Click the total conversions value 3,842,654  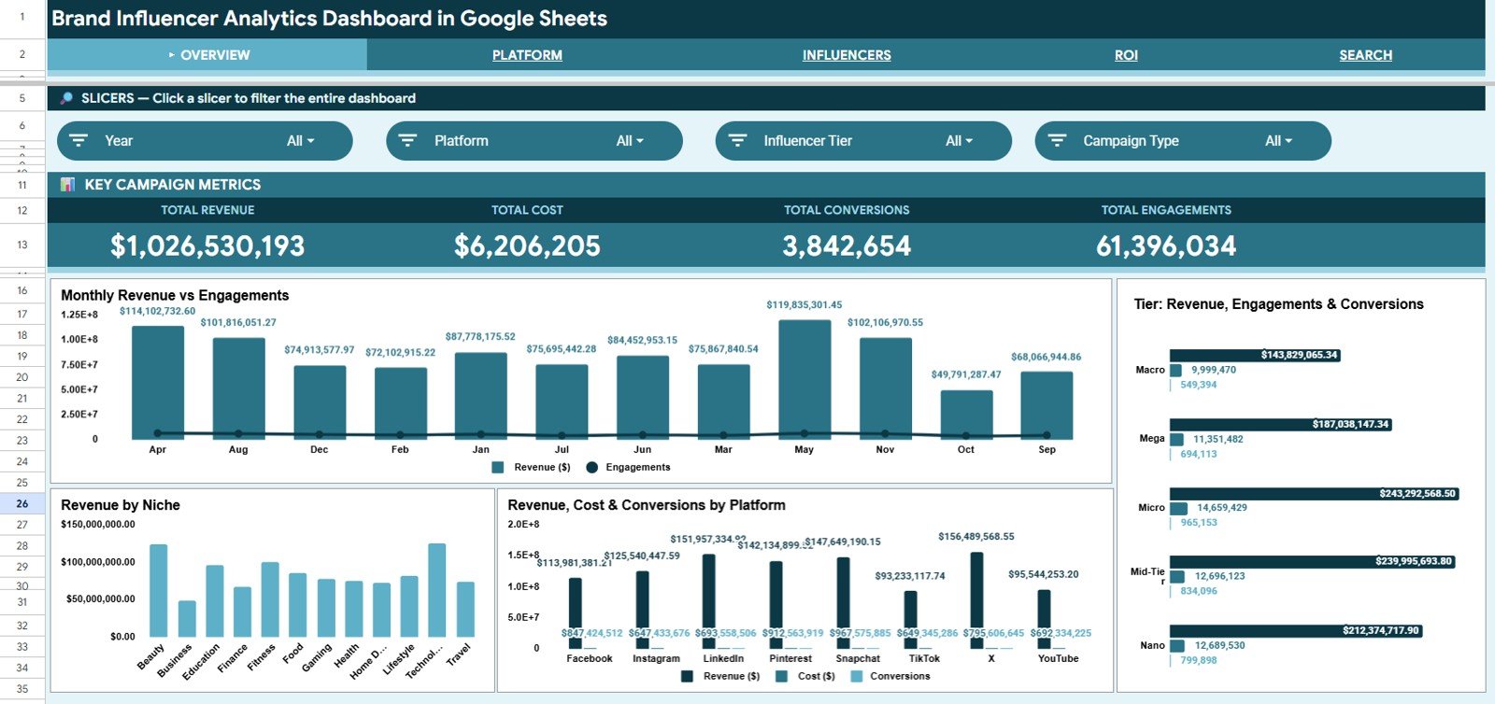click(847, 246)
